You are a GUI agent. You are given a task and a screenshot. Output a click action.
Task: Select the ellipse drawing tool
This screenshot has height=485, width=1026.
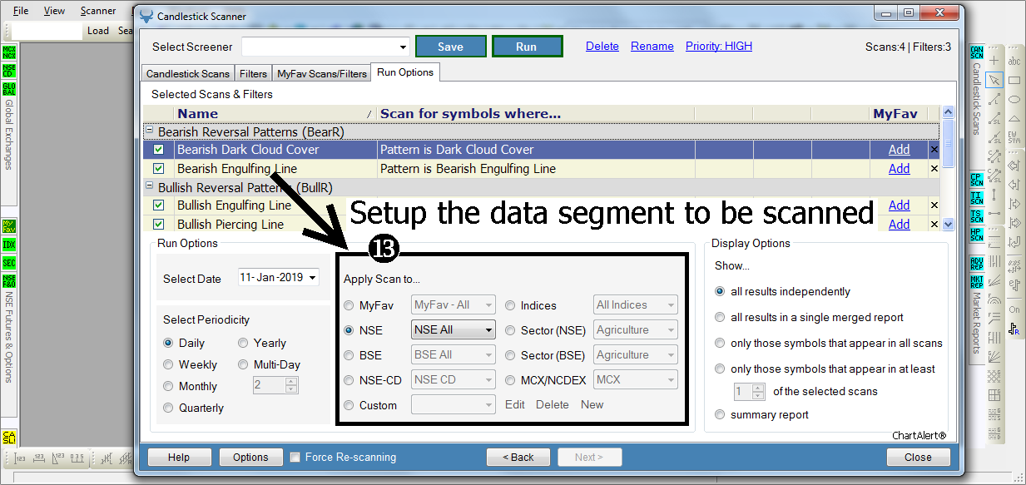(1014, 99)
